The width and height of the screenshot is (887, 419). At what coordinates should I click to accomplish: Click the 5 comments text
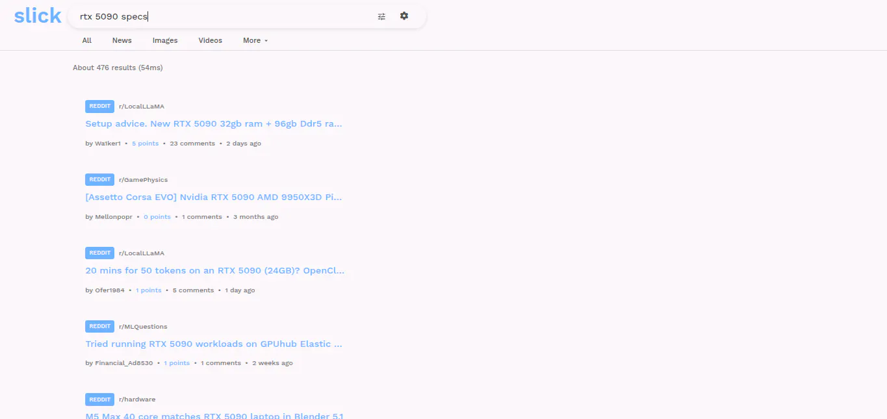point(193,290)
